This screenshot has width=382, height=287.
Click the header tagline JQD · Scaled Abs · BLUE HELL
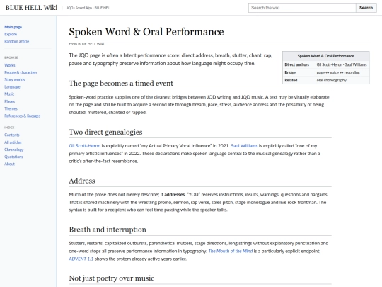click(x=88, y=8)
